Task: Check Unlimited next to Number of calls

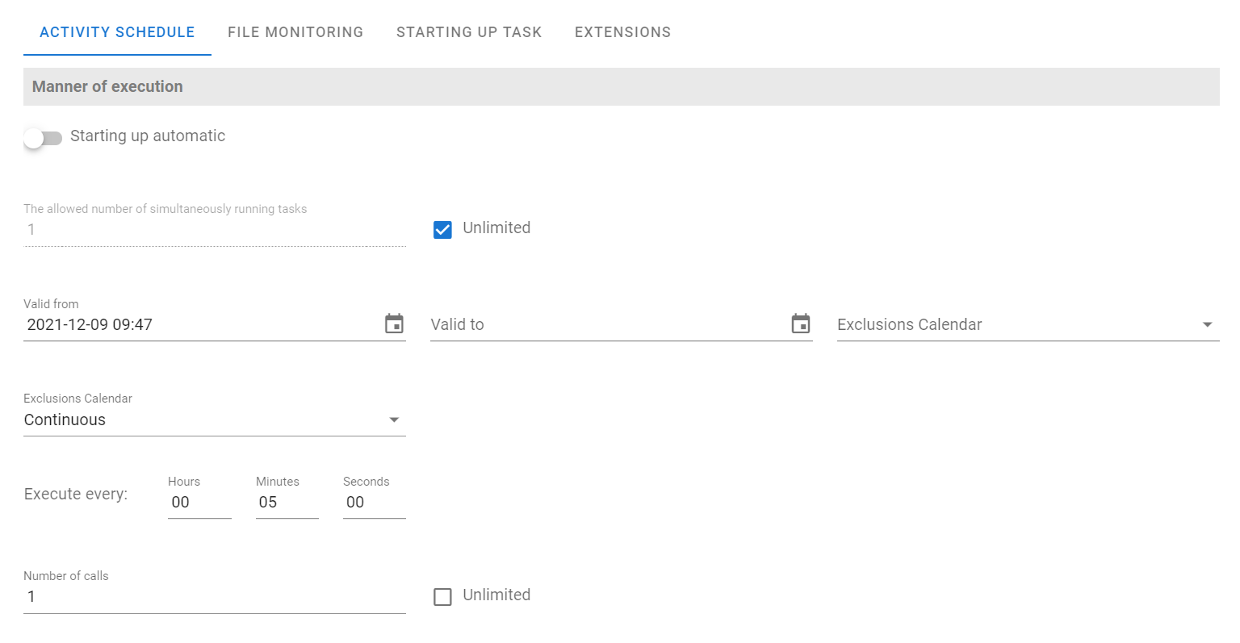Action: pos(442,597)
